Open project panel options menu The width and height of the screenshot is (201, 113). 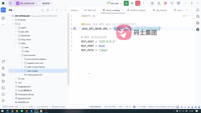click(x=61, y=10)
